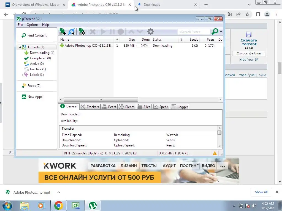Click the green search magnifier icon
282x211 pixels.
215,32
